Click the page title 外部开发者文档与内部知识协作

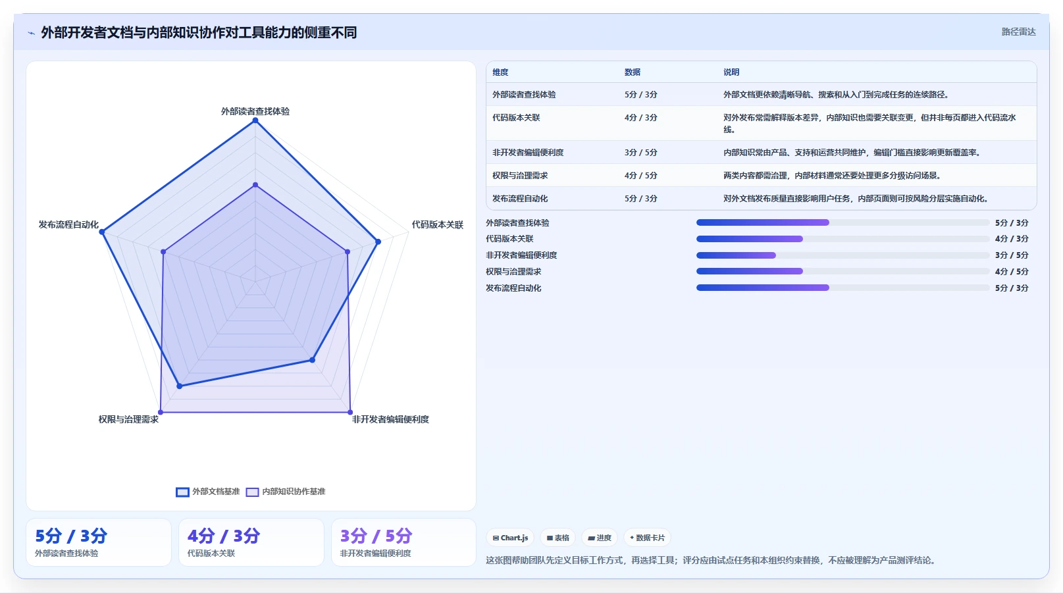coord(199,33)
